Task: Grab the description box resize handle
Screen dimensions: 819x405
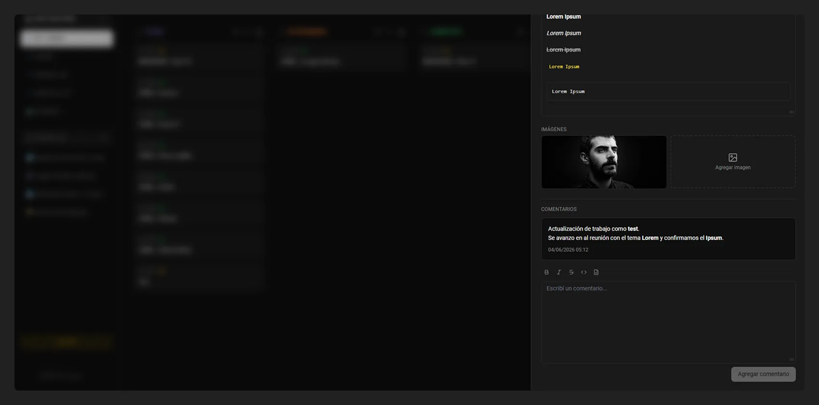Action: (792, 112)
